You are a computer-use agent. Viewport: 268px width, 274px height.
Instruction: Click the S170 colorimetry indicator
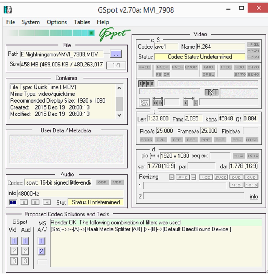pyautogui.click(x=240, y=74)
